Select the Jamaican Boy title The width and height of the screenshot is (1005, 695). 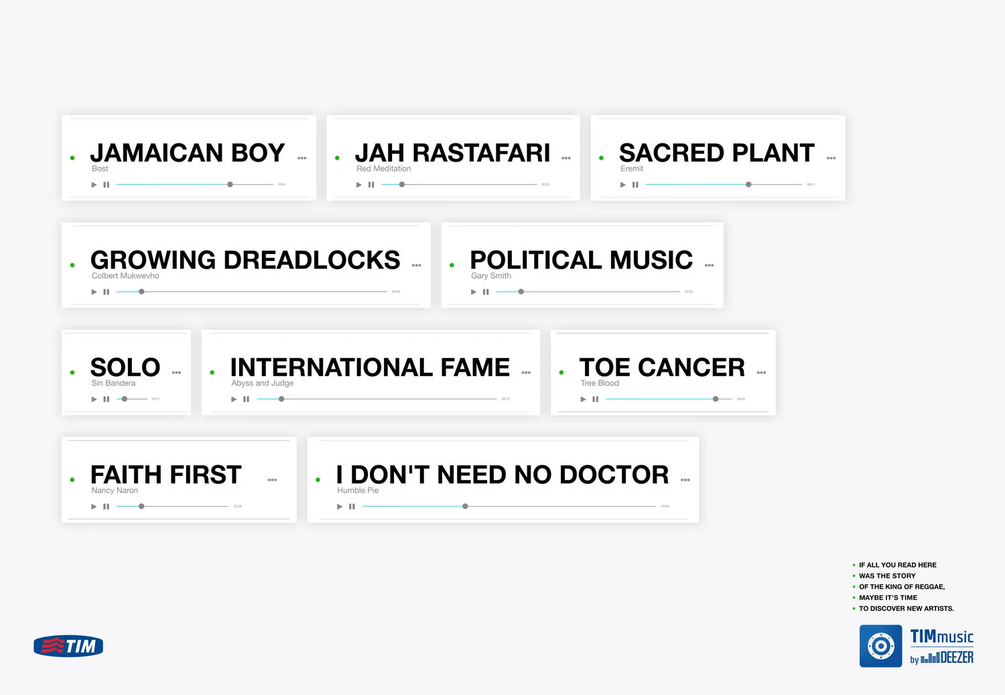(x=188, y=153)
